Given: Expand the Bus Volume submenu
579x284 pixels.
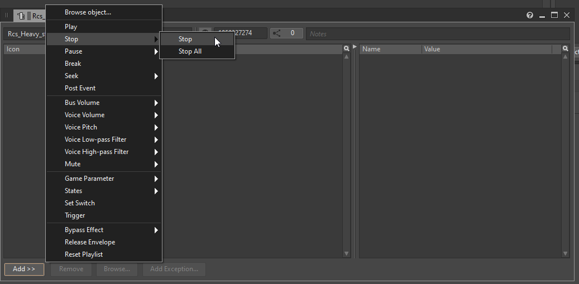Looking at the screenshot, I should click(104, 103).
